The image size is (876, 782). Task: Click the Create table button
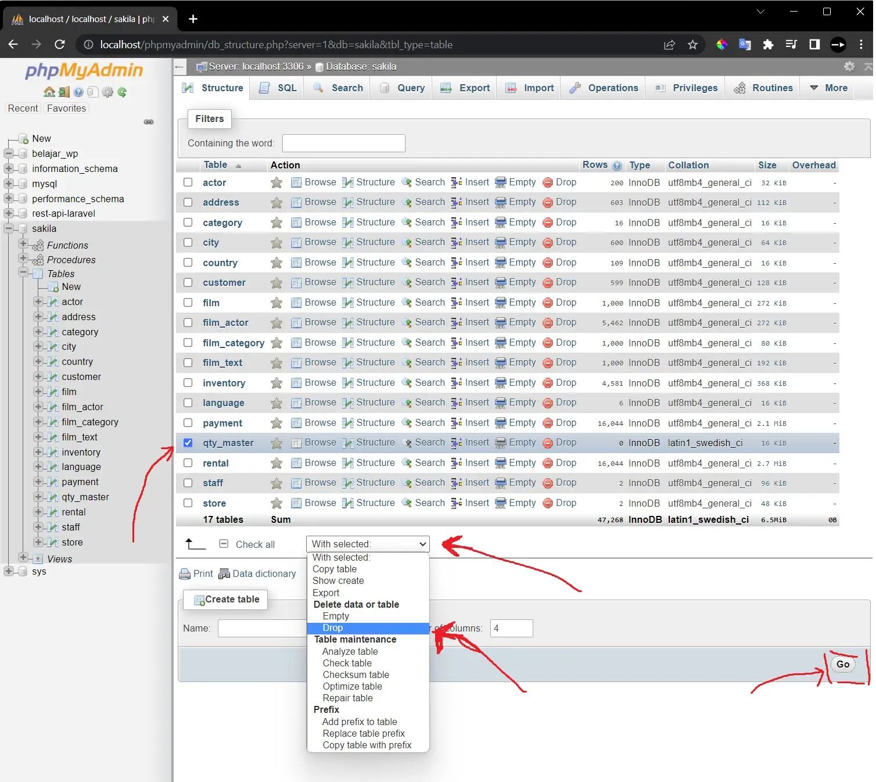225,600
